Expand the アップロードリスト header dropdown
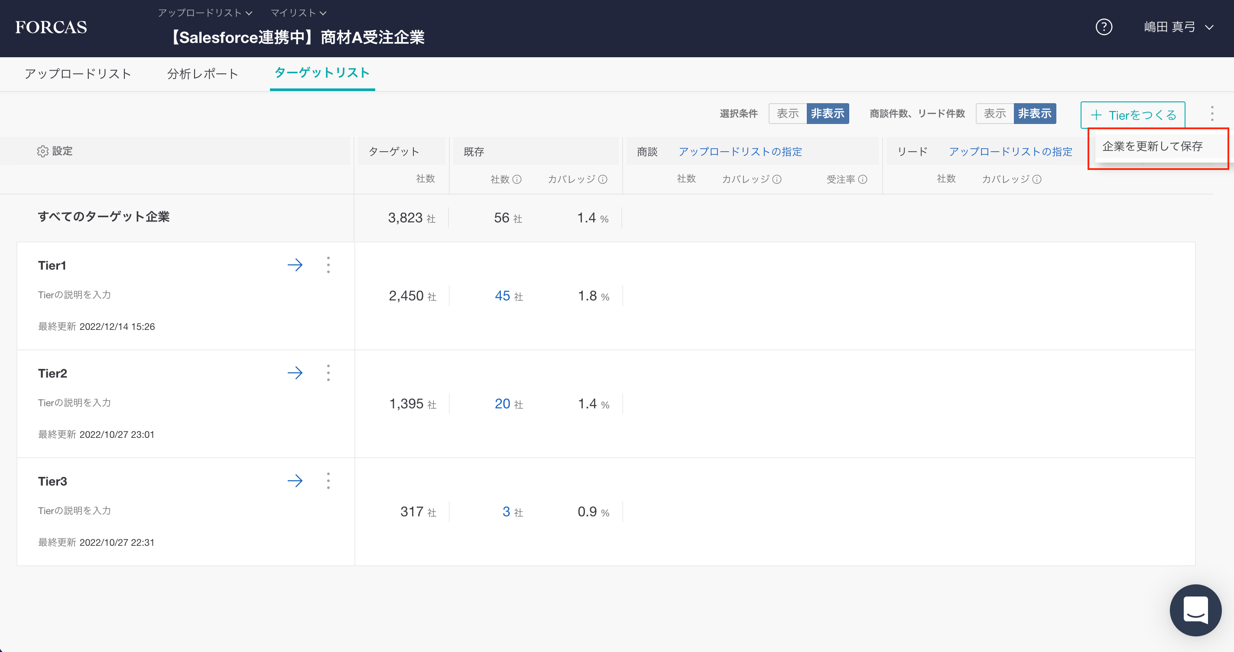This screenshot has width=1234, height=652. pyautogui.click(x=205, y=13)
